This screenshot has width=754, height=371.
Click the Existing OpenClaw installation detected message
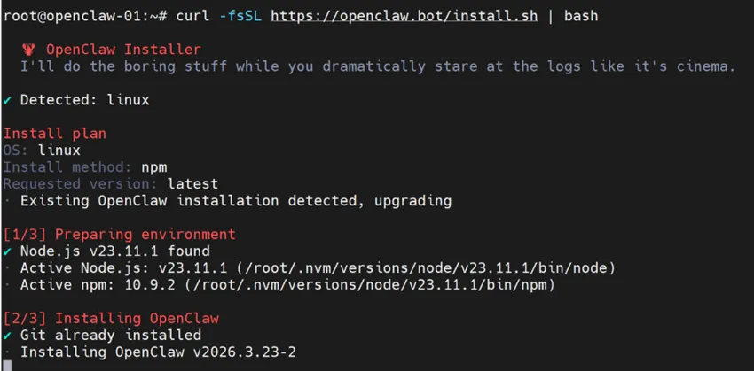[235, 201]
